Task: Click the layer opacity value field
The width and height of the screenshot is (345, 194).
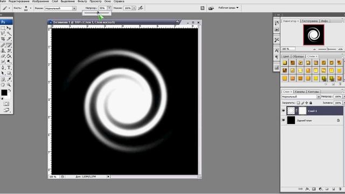Action: [x=338, y=96]
